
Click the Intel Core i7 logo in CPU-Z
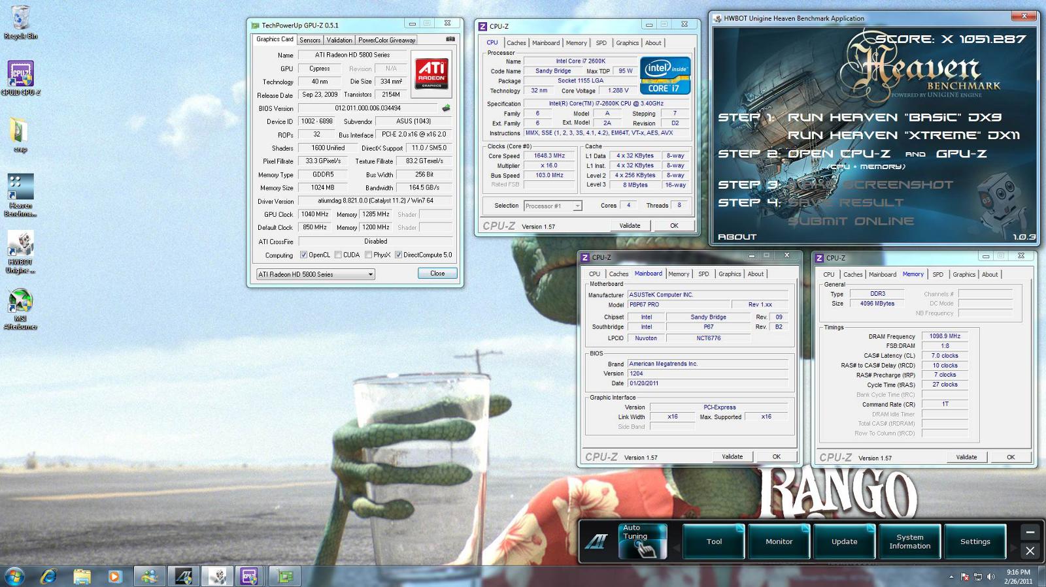pos(665,76)
